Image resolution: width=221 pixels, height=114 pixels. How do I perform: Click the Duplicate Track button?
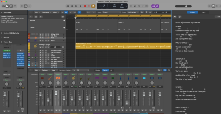(x=36, y=17)
